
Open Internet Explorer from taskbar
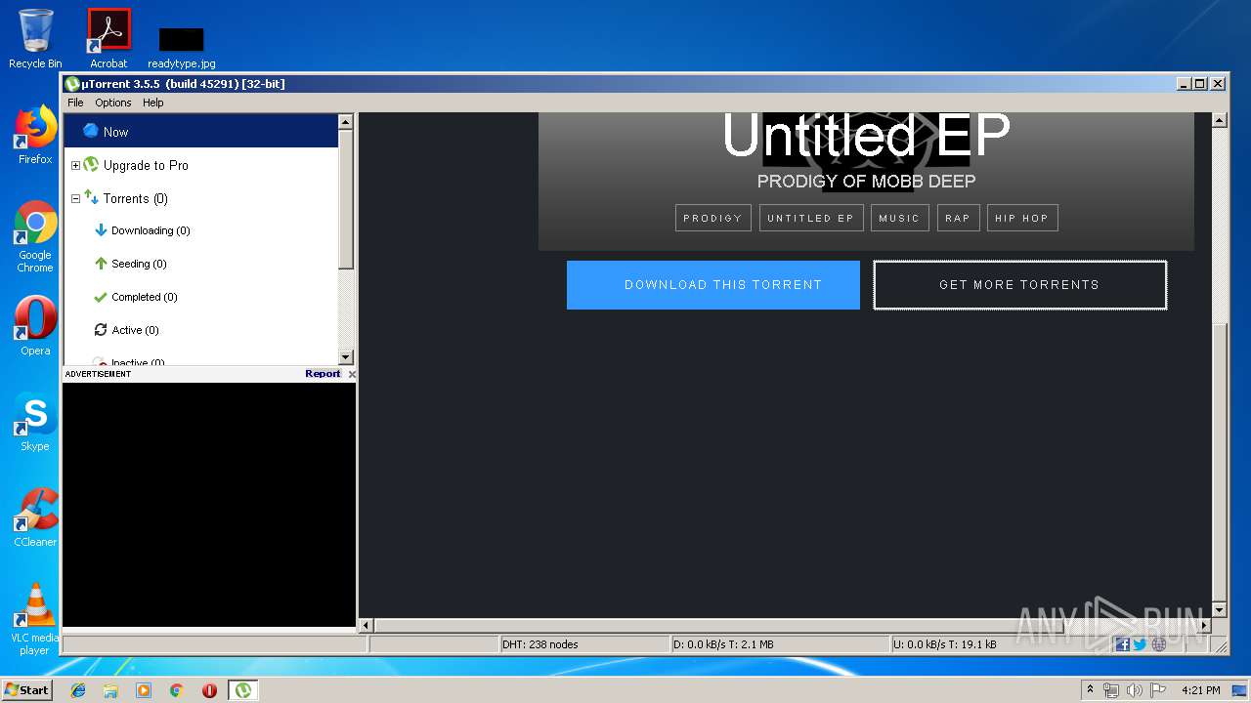[x=78, y=690]
